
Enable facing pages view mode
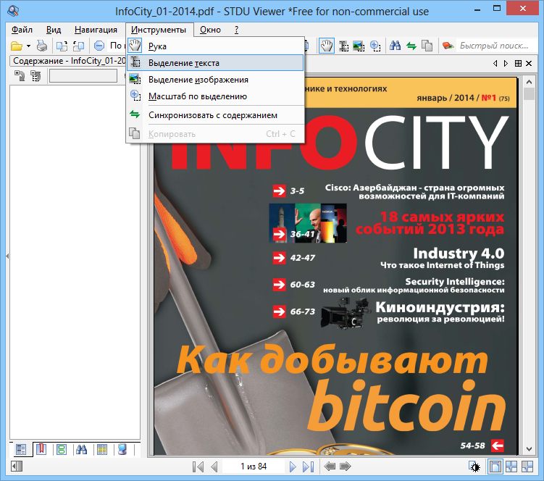pyautogui.click(x=511, y=467)
